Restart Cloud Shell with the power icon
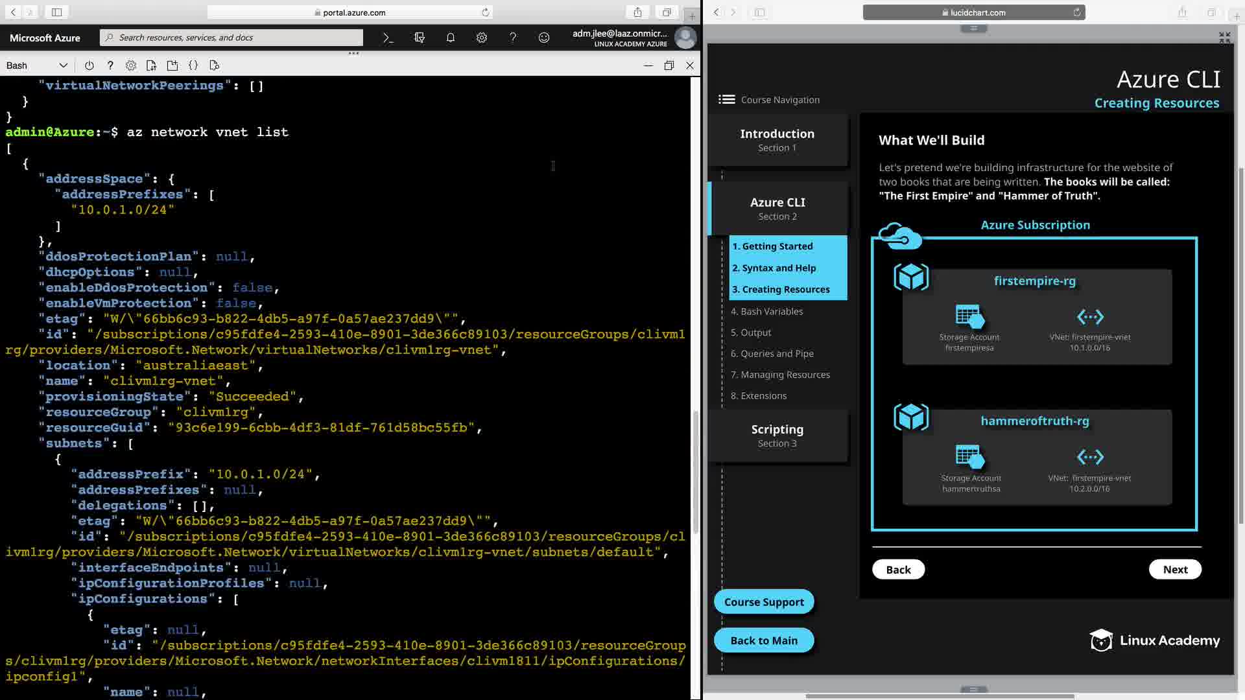 click(x=89, y=65)
